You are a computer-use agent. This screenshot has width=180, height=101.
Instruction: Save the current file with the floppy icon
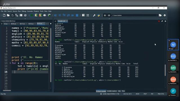tap(12, 15)
